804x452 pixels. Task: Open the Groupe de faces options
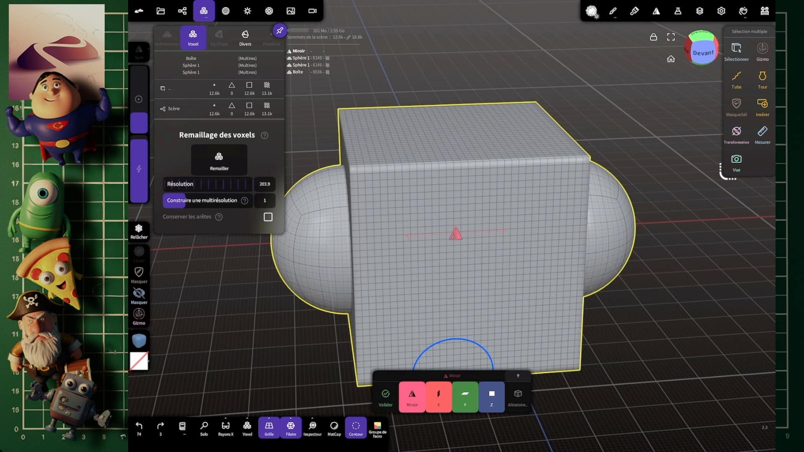point(377,429)
